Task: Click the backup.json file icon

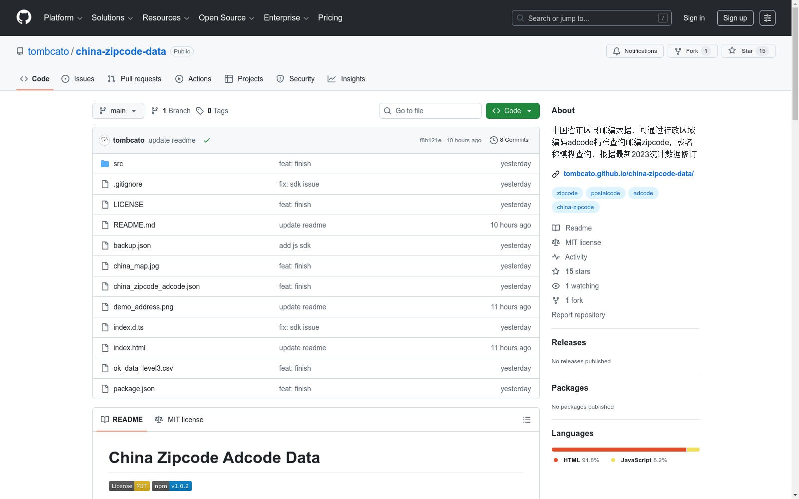Action: click(105, 246)
